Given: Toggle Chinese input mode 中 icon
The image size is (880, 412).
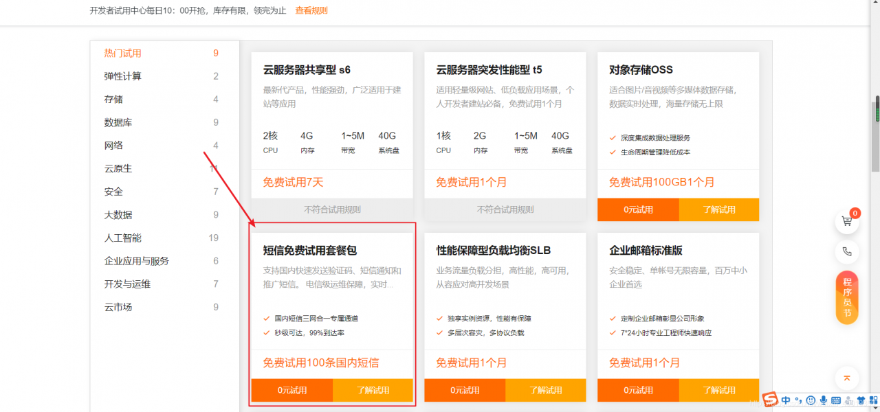Looking at the screenshot, I should (786, 400).
